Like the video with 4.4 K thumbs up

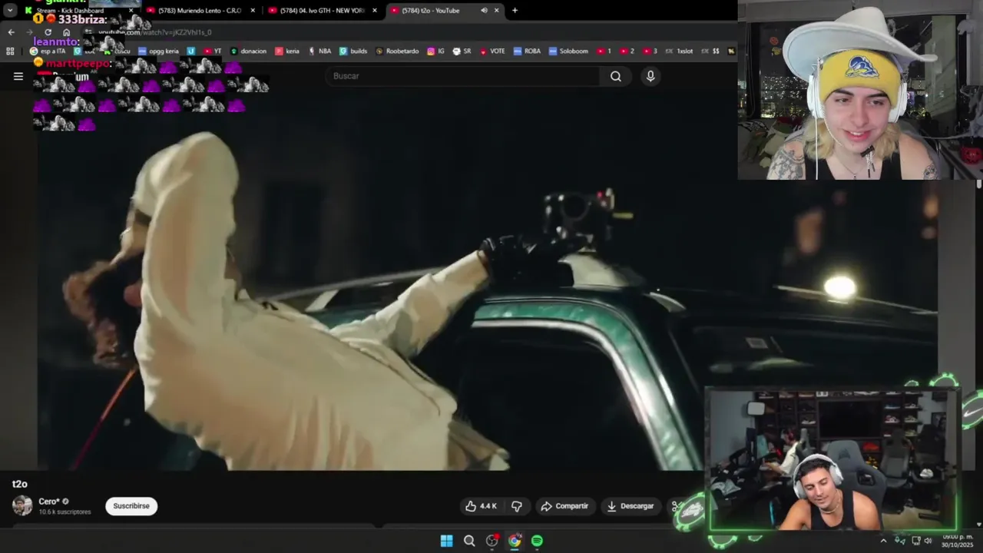tap(481, 506)
